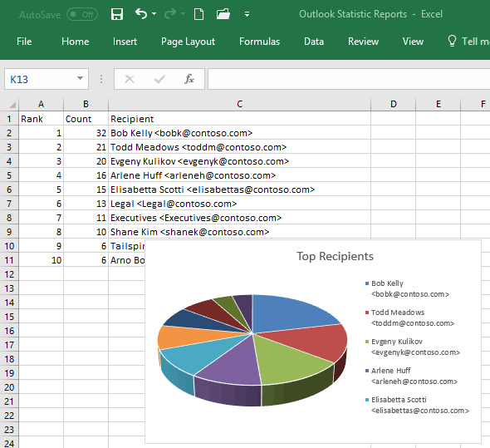Open the File tab

24,42
